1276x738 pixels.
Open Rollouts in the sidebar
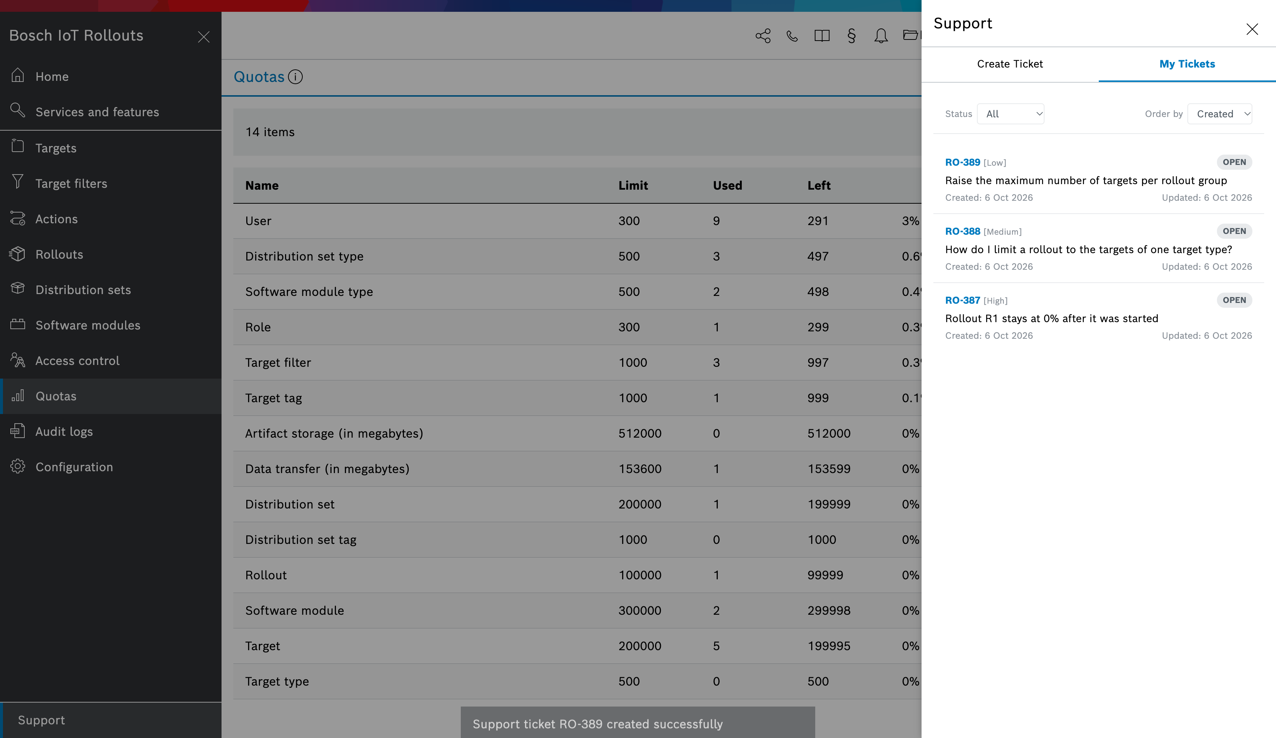110,254
